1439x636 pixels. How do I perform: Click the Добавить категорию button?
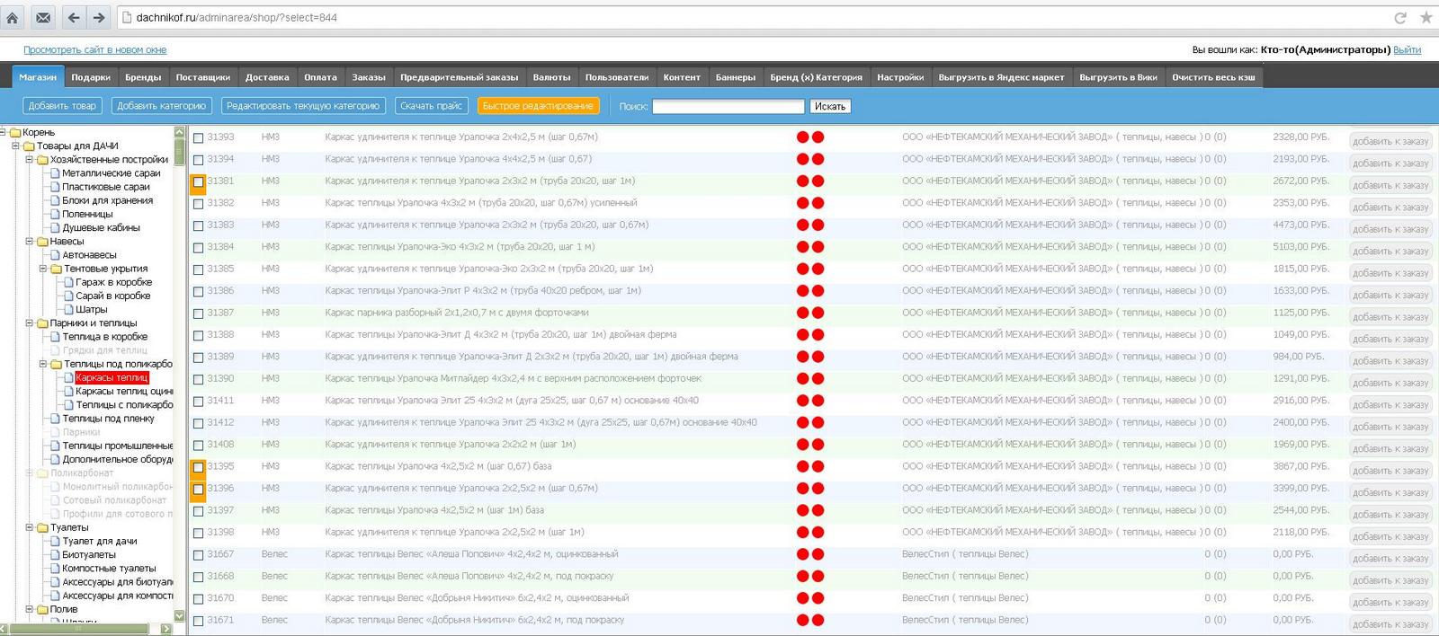tap(162, 106)
